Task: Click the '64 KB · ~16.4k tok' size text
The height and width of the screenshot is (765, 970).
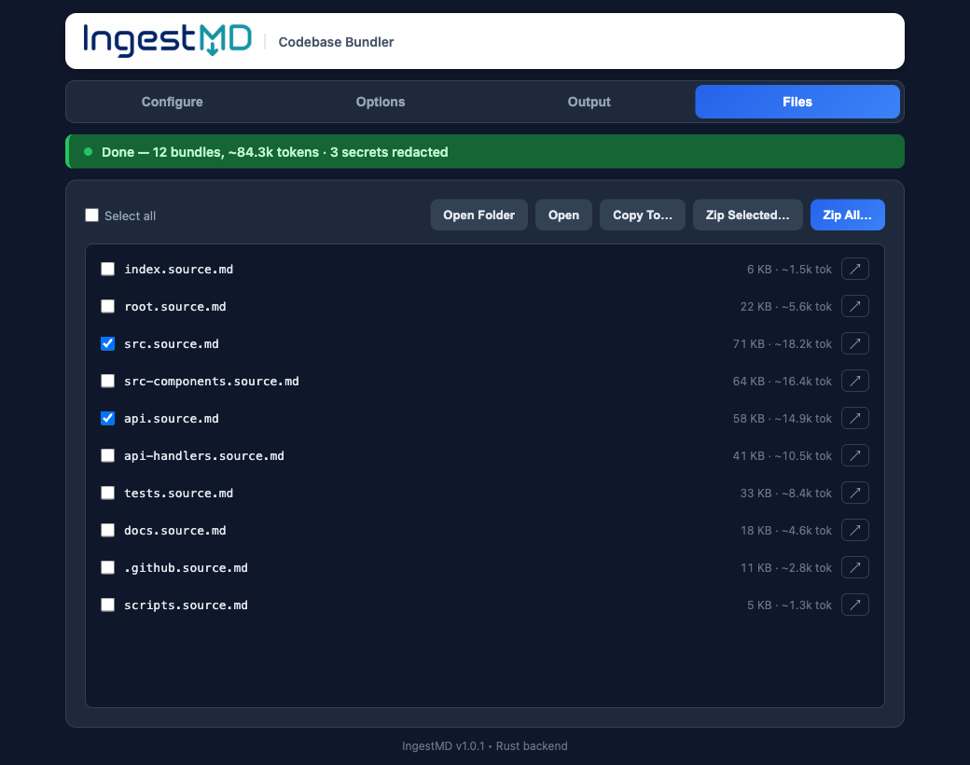Action: 782,382
